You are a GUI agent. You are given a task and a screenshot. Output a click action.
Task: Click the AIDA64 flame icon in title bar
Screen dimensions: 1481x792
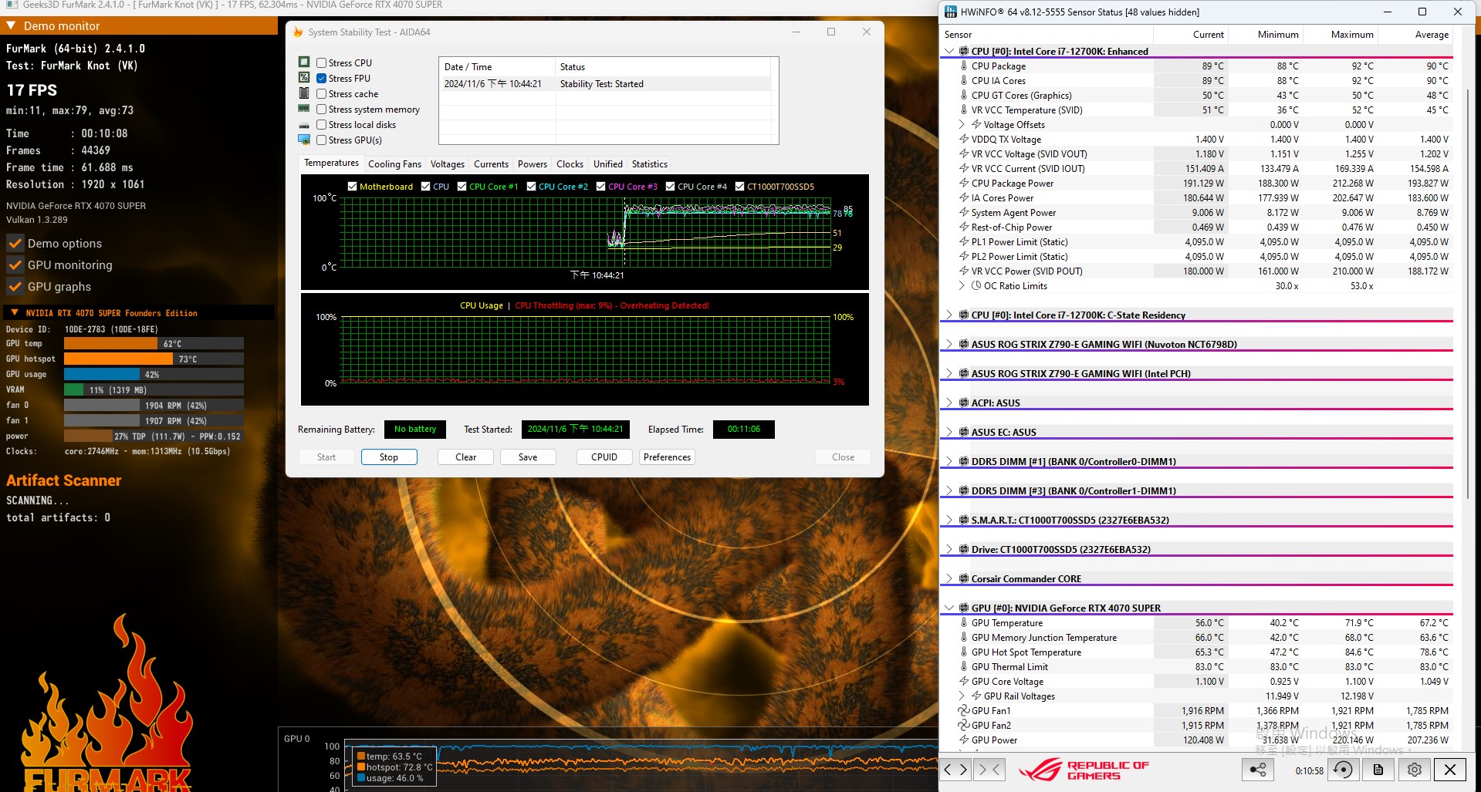(x=298, y=32)
